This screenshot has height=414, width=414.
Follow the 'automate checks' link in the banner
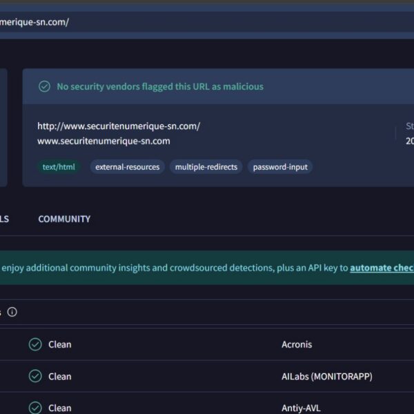[x=382, y=268]
